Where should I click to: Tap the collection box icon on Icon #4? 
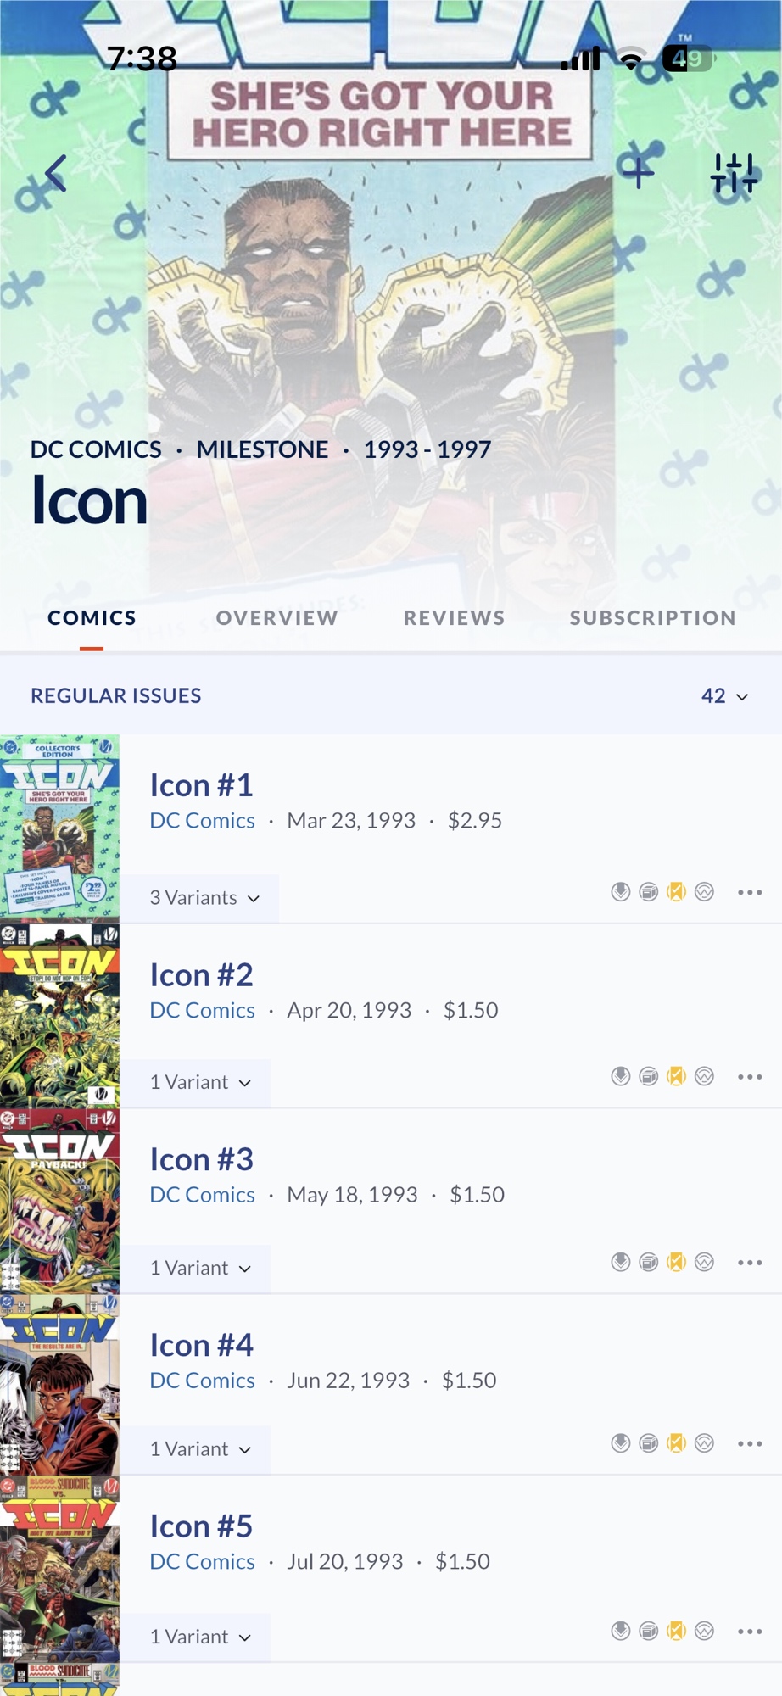point(649,1443)
